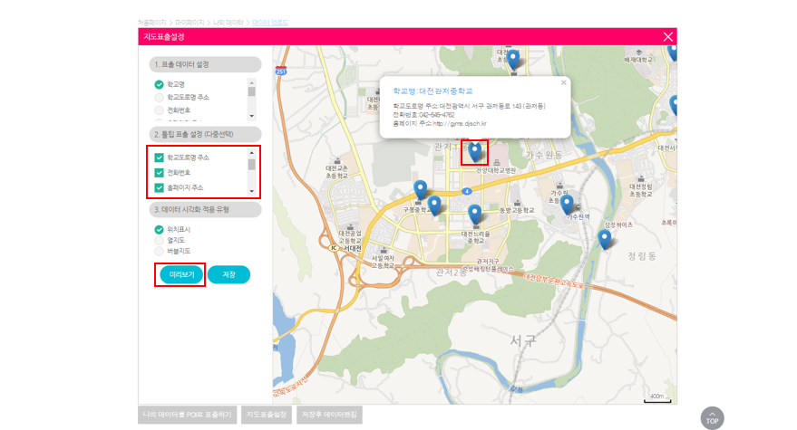The width and height of the screenshot is (797, 430).
Task: Click the 학교도로명 주소 line in popup
Action: pyautogui.click(x=469, y=106)
